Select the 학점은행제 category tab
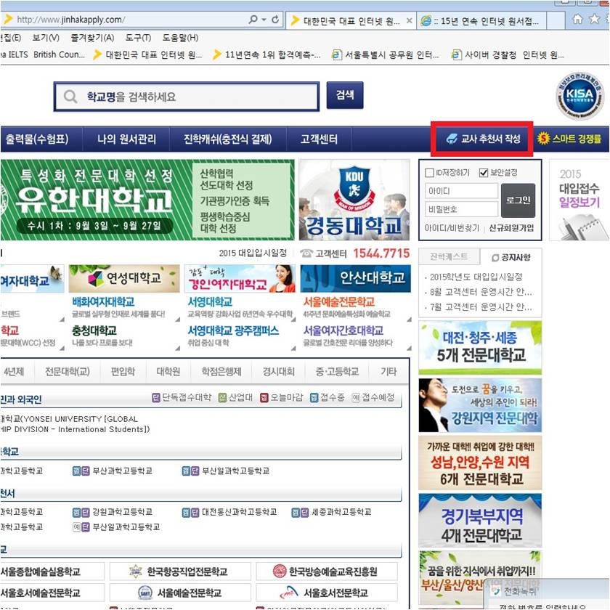This screenshot has height=610, width=610. [x=221, y=372]
